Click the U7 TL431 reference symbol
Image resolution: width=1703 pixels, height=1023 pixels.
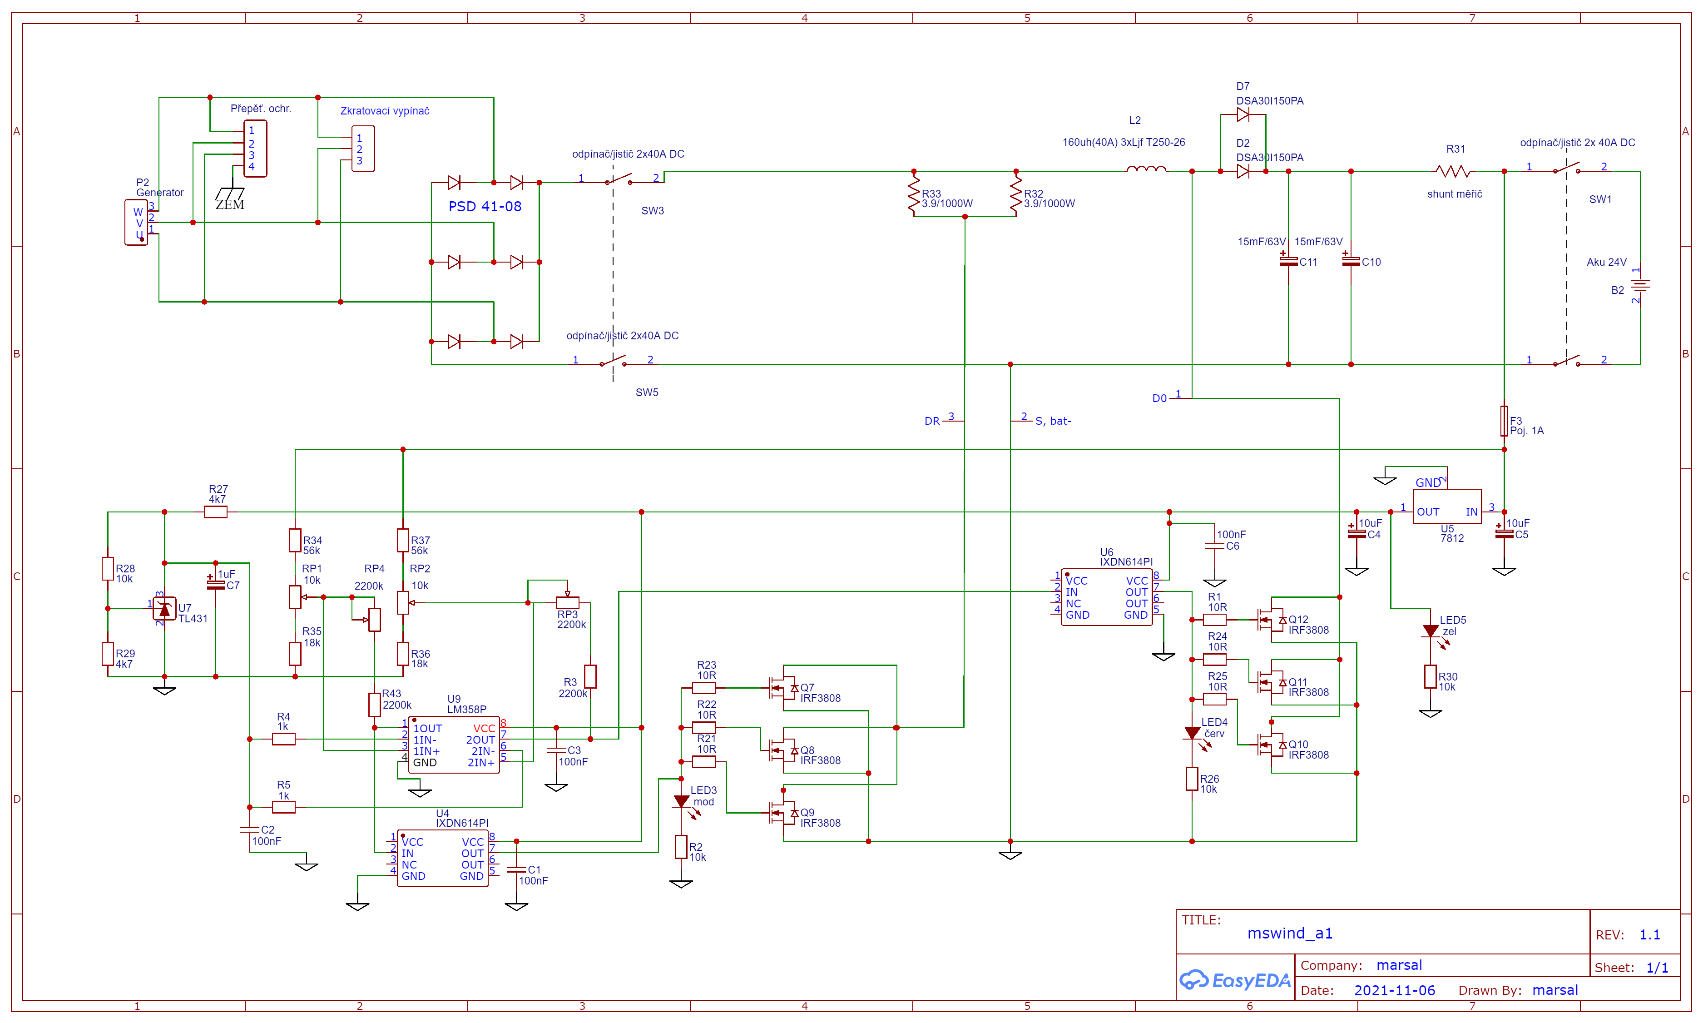pyautogui.click(x=164, y=609)
